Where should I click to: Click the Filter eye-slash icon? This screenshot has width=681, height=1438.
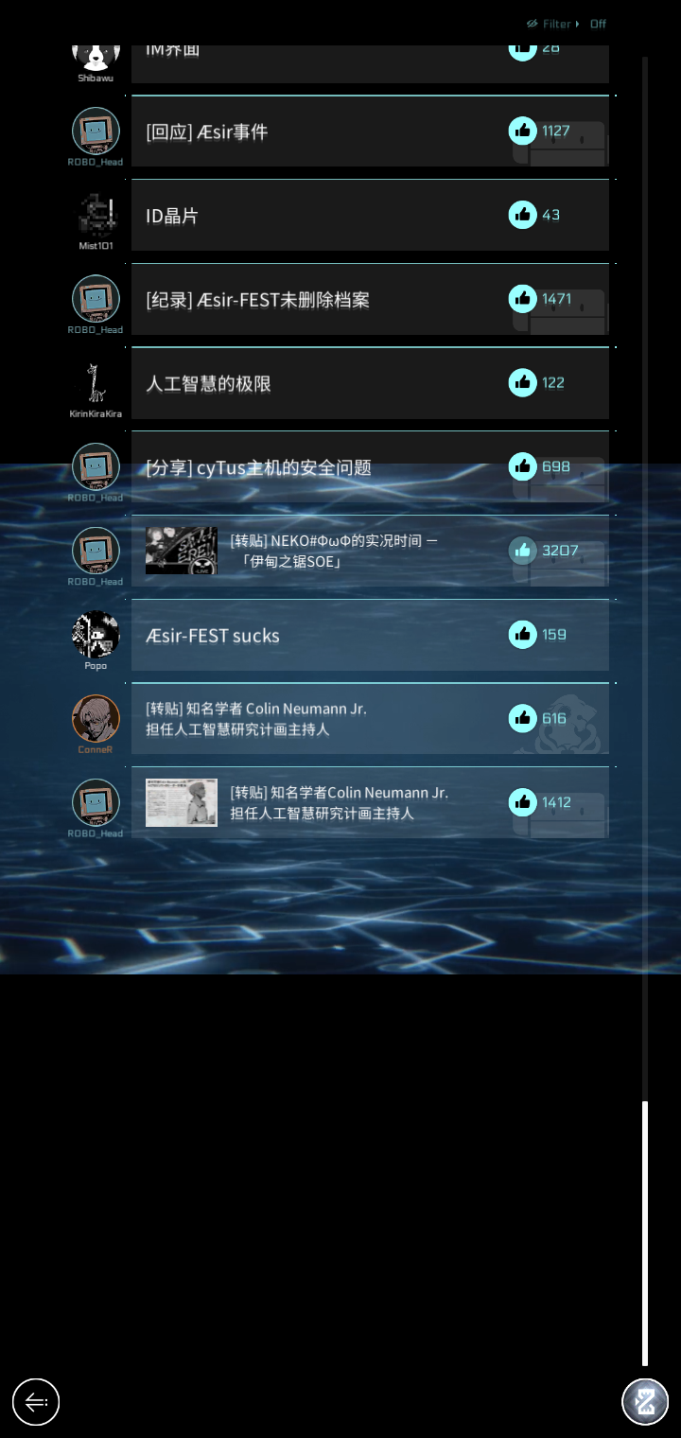(x=533, y=24)
